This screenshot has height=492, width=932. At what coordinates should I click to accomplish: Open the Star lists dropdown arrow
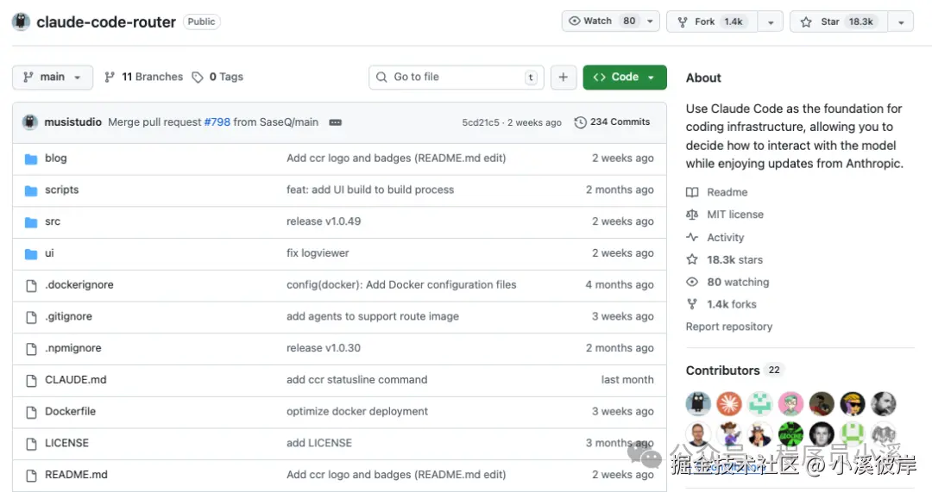(901, 22)
